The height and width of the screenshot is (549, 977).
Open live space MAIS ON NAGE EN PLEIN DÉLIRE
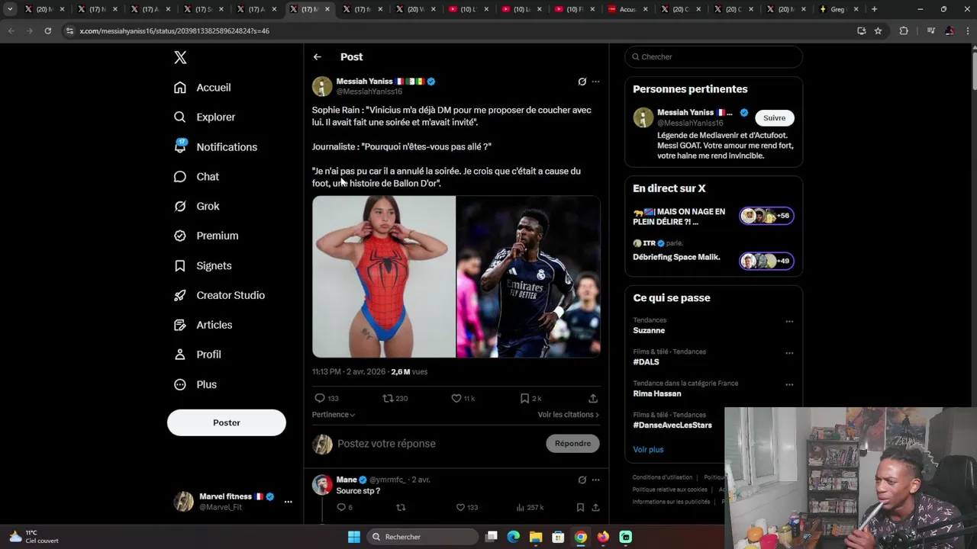[714, 217]
